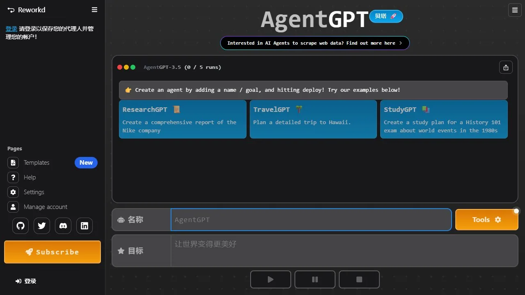Open the GitHub social link
This screenshot has width=525, height=295.
(x=21, y=226)
